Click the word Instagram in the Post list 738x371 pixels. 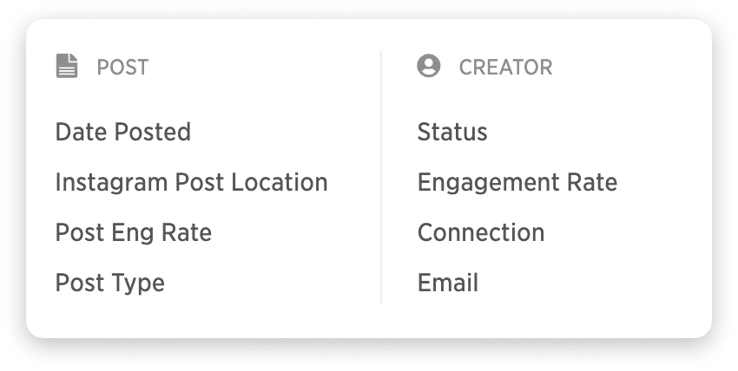[x=111, y=183]
